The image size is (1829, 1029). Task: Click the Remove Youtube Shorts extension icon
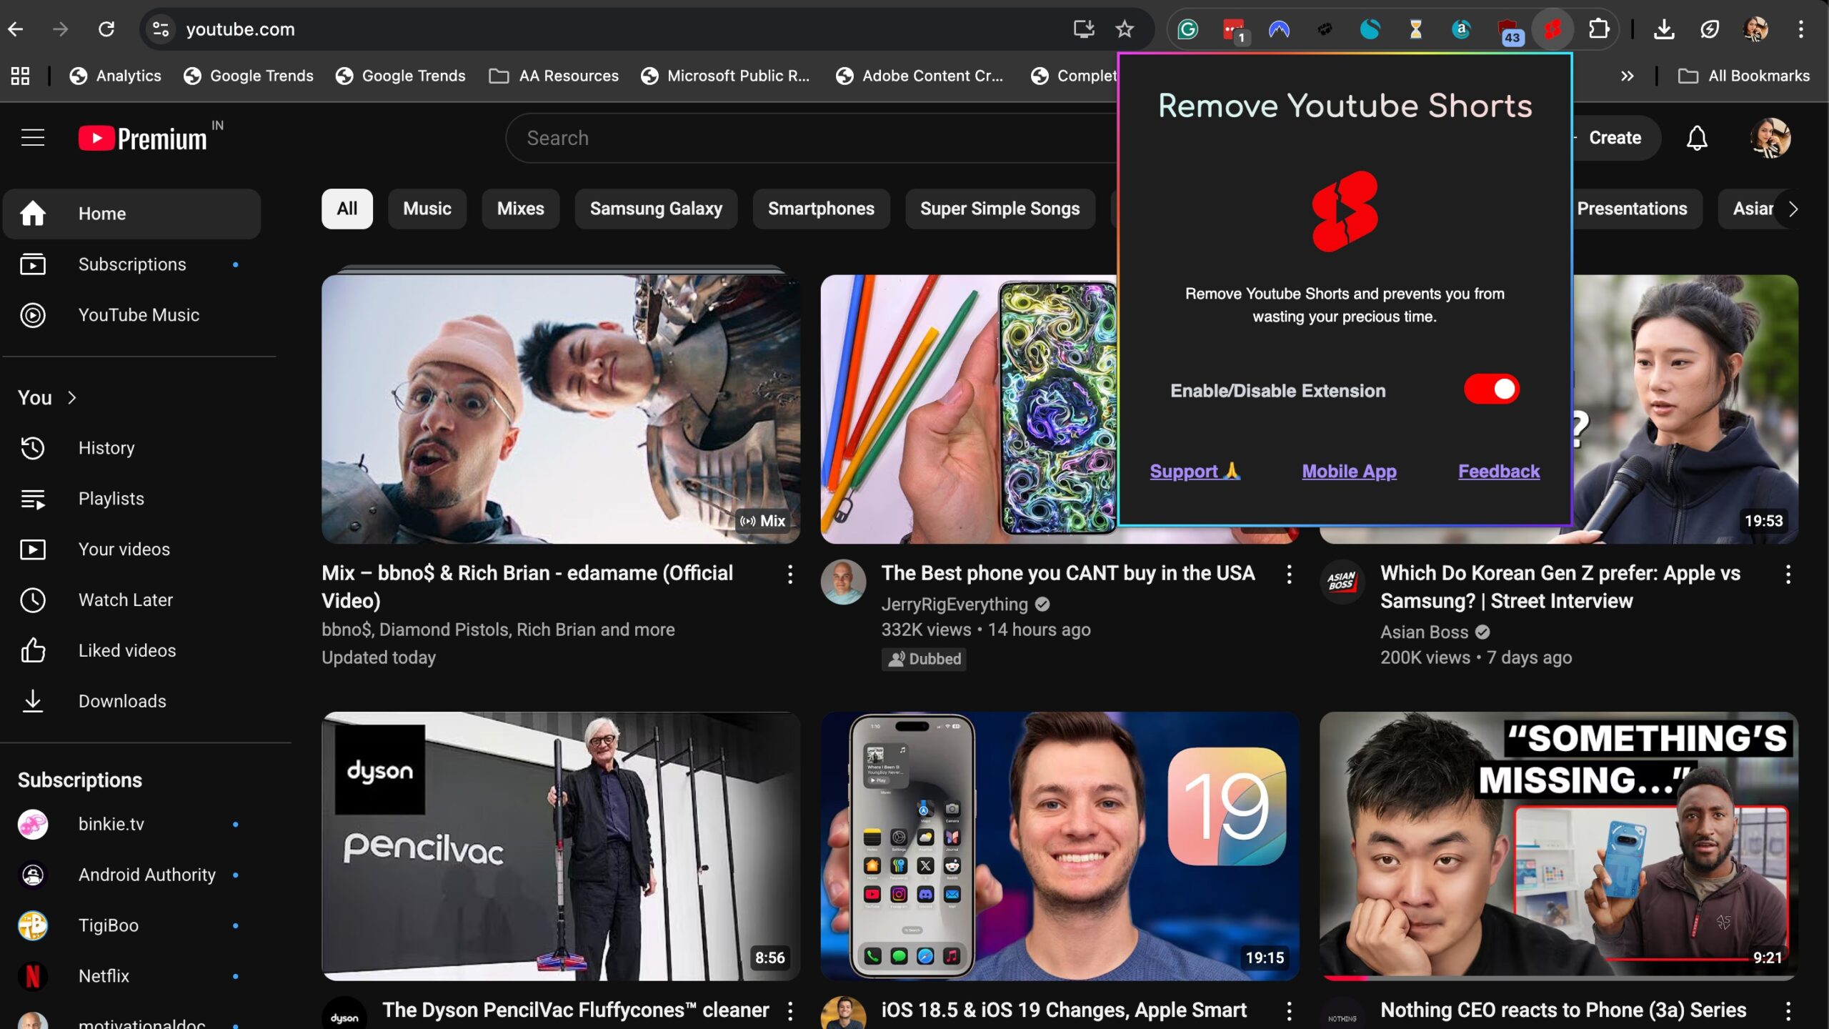[1552, 29]
